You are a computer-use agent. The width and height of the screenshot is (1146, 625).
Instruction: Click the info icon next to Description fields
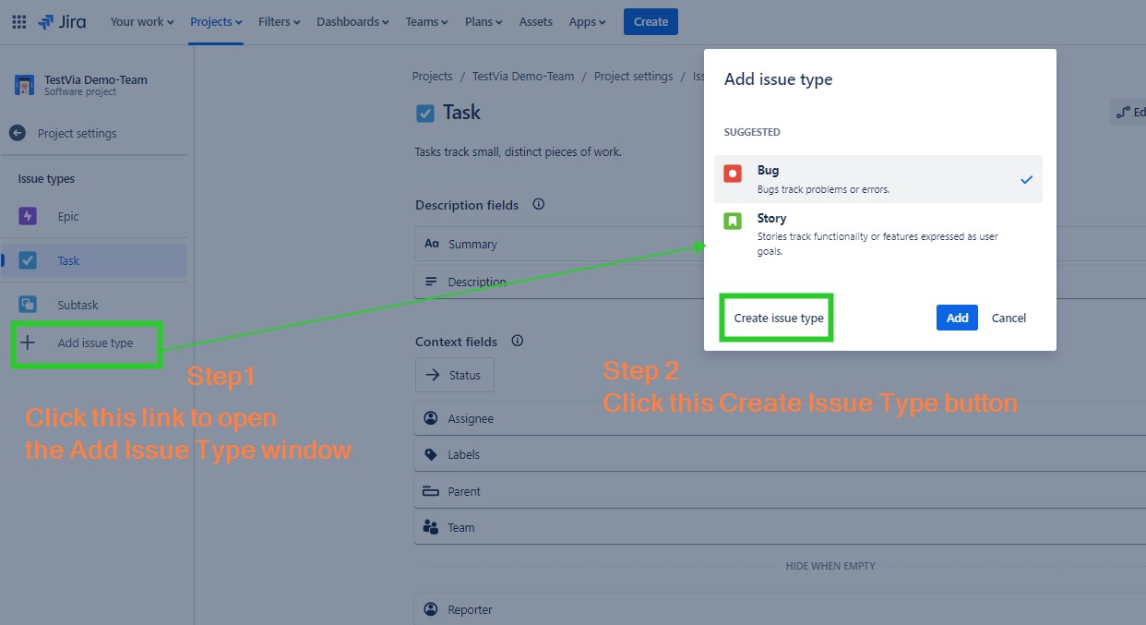tap(539, 204)
